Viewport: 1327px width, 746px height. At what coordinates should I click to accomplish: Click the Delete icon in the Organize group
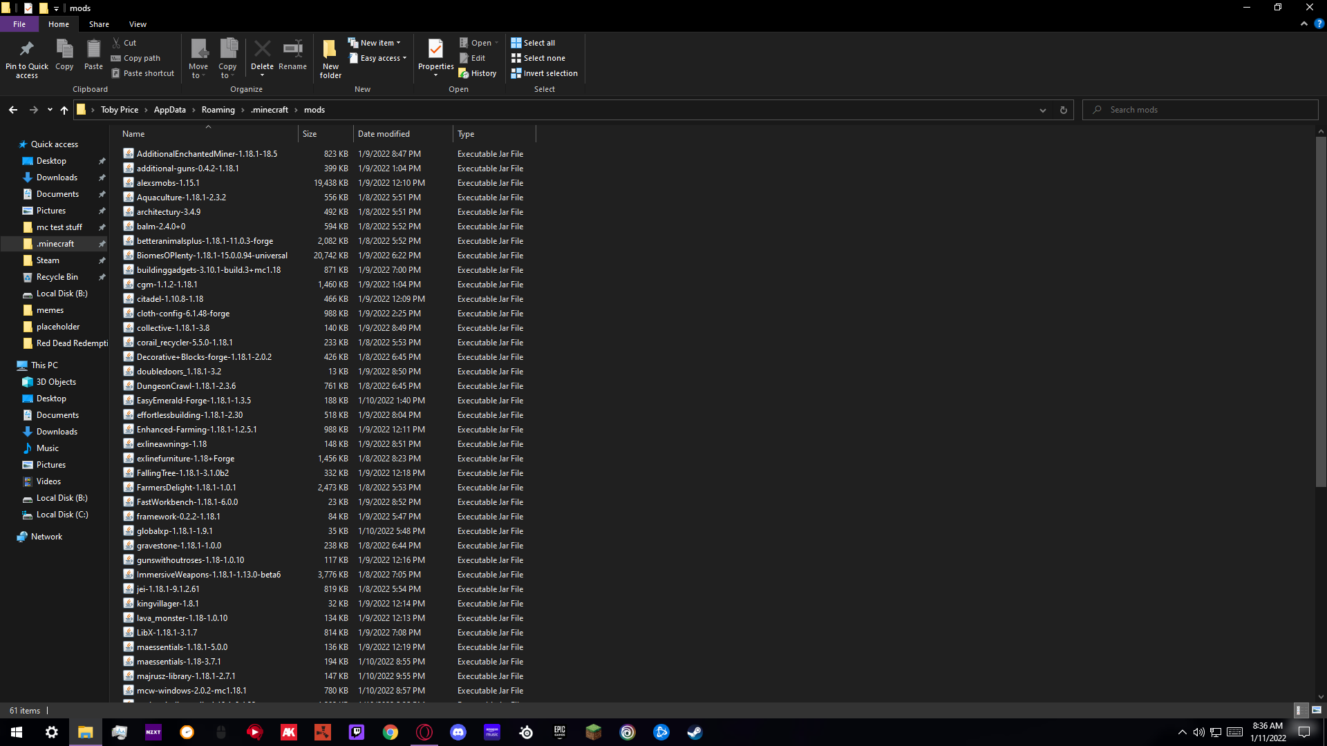click(262, 50)
